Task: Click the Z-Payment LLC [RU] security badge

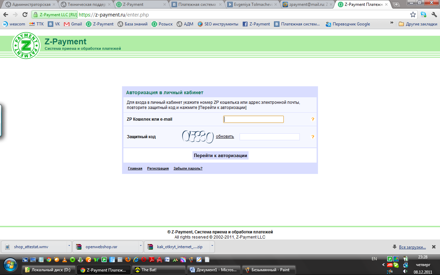Action: (55, 15)
